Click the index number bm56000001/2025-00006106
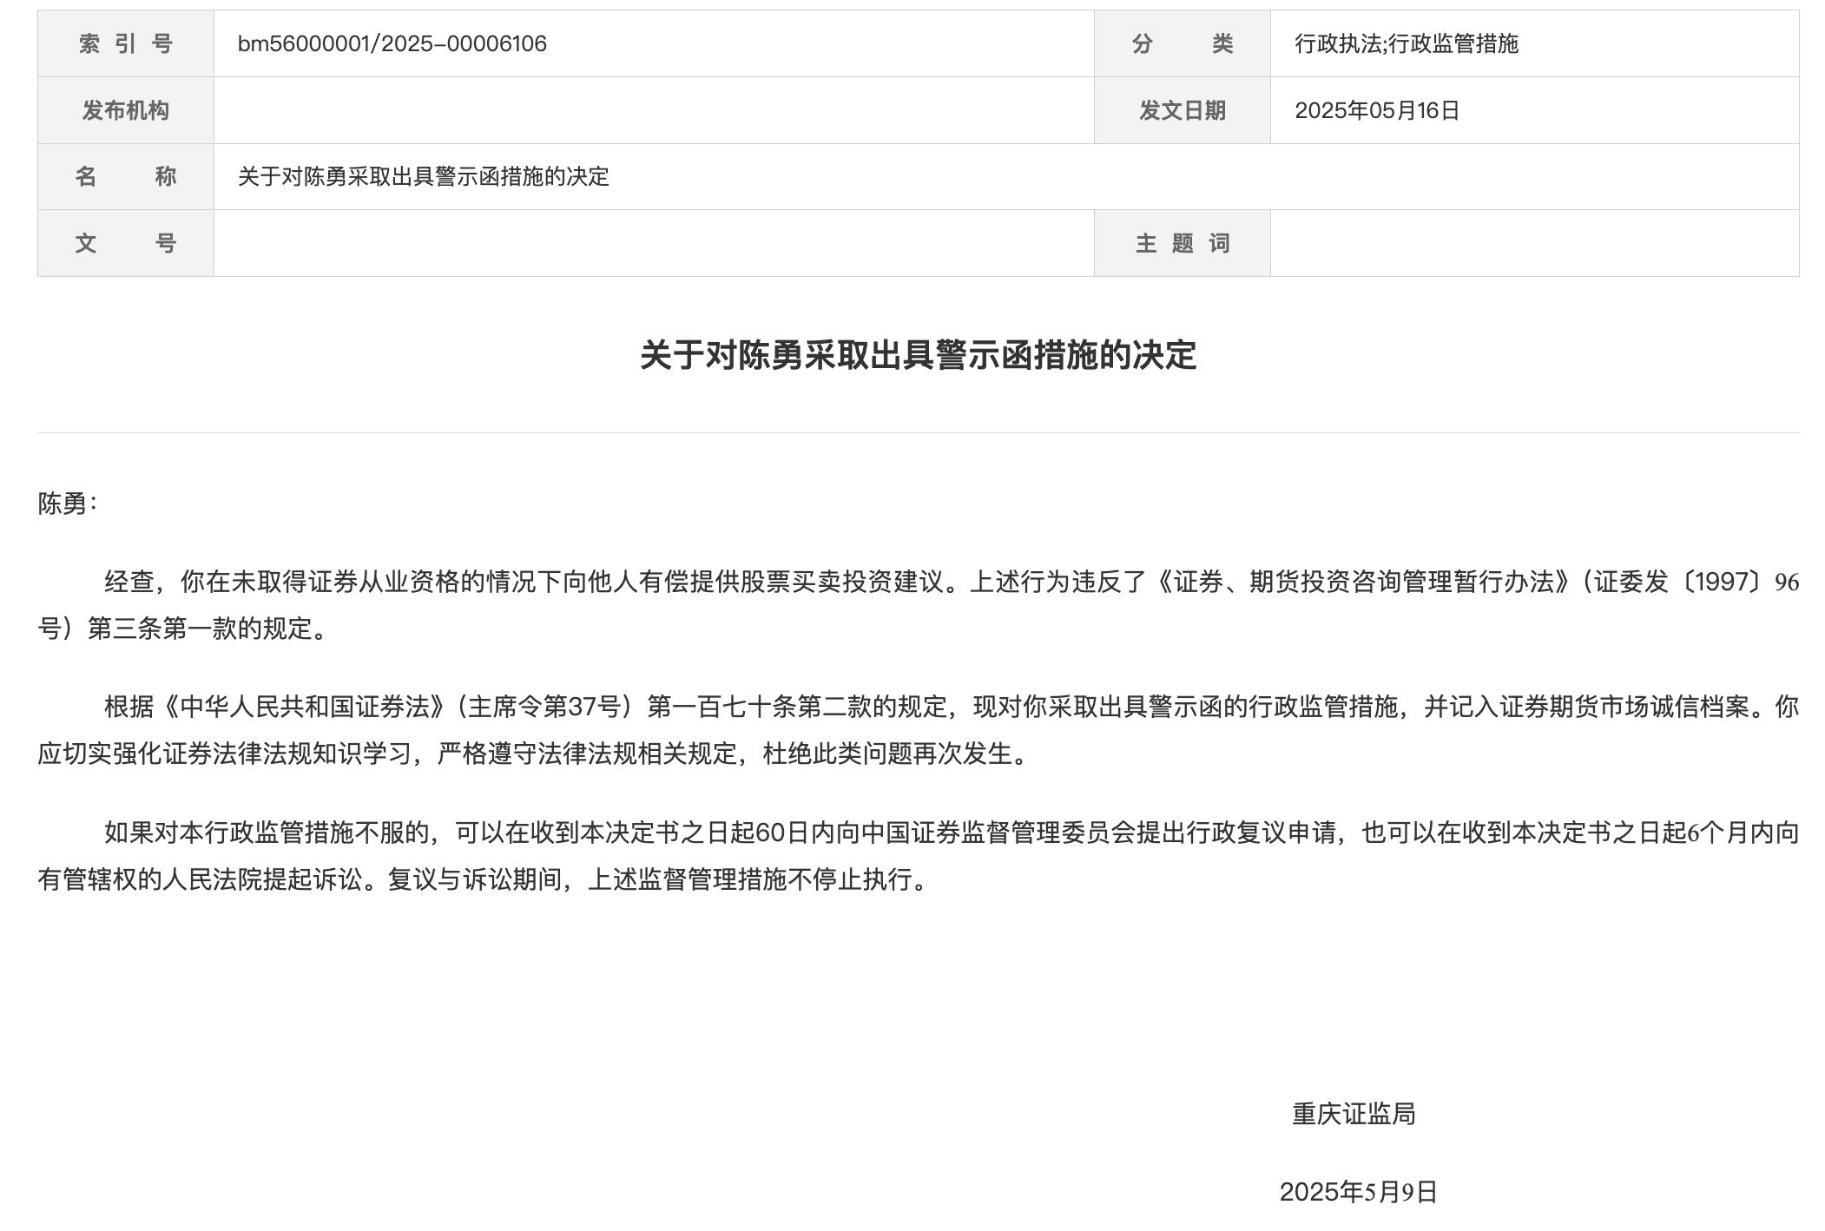The width and height of the screenshot is (1825, 1231). point(392,44)
